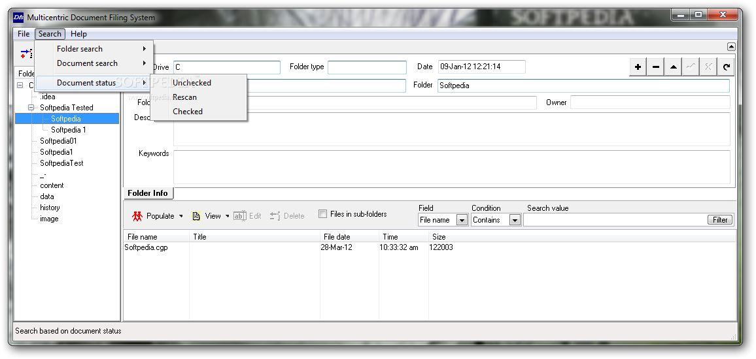This screenshot has height=359, width=756.
Task: Select the Softpedia tree folder
Action: click(66, 118)
